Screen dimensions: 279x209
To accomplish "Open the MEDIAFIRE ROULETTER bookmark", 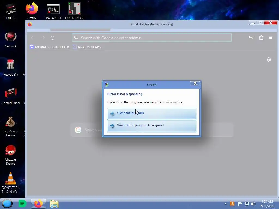I will pos(50,47).
